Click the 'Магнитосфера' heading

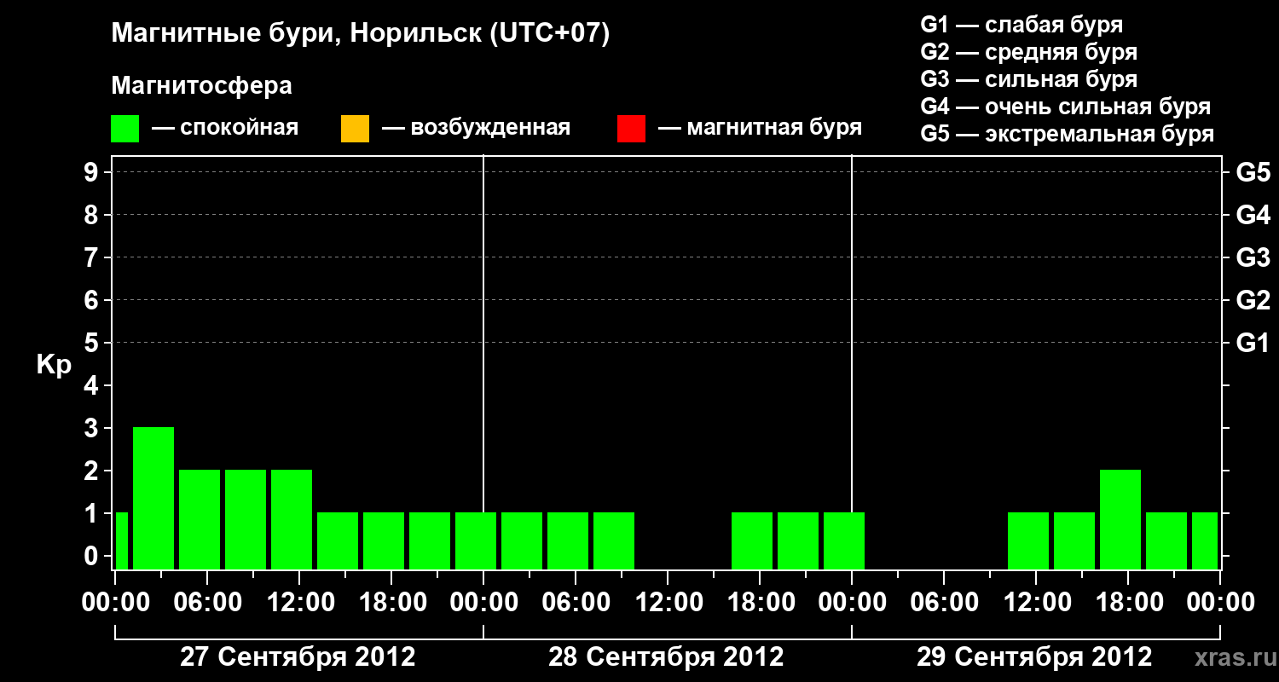coord(202,86)
